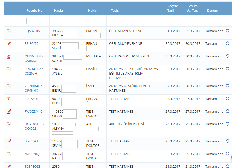The height and width of the screenshot is (168, 232).
Task: Sort by the Reçete No column header
Action: coord(34,11)
